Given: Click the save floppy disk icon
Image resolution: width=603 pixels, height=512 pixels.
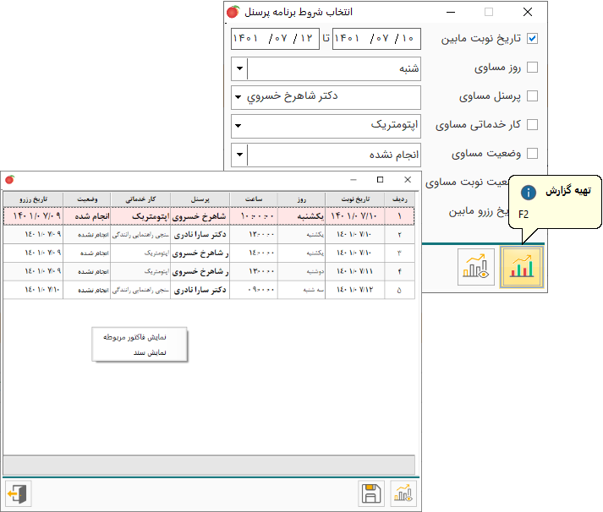Looking at the screenshot, I should click(x=370, y=494).
